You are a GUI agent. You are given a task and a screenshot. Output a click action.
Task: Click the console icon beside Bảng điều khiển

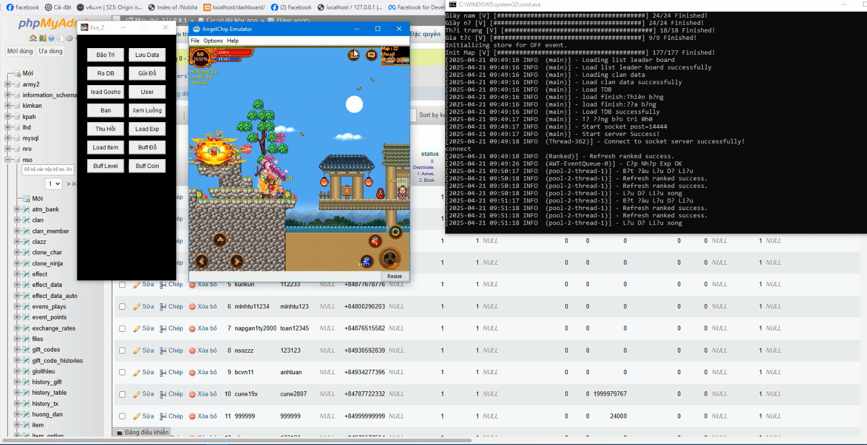pos(120,432)
